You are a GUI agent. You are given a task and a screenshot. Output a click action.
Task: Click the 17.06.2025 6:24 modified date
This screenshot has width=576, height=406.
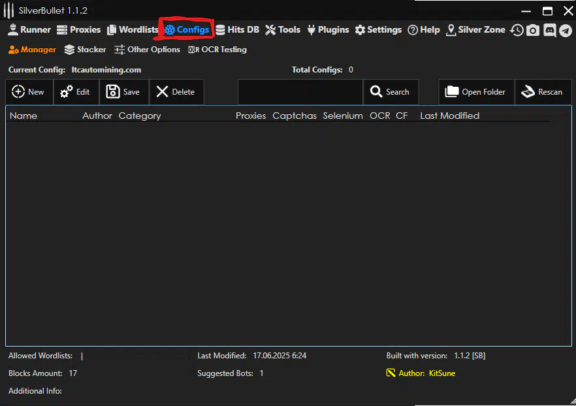point(280,356)
